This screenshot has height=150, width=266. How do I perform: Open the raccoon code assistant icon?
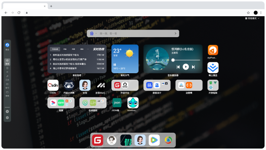click(x=69, y=85)
